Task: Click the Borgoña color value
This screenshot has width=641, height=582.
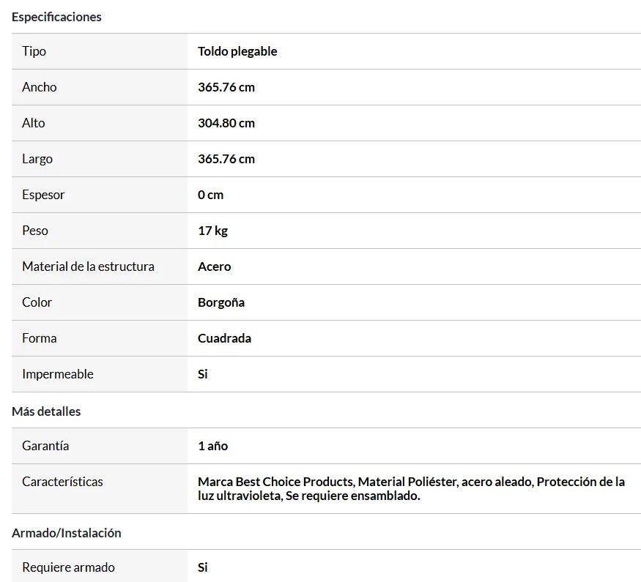Action: click(221, 302)
